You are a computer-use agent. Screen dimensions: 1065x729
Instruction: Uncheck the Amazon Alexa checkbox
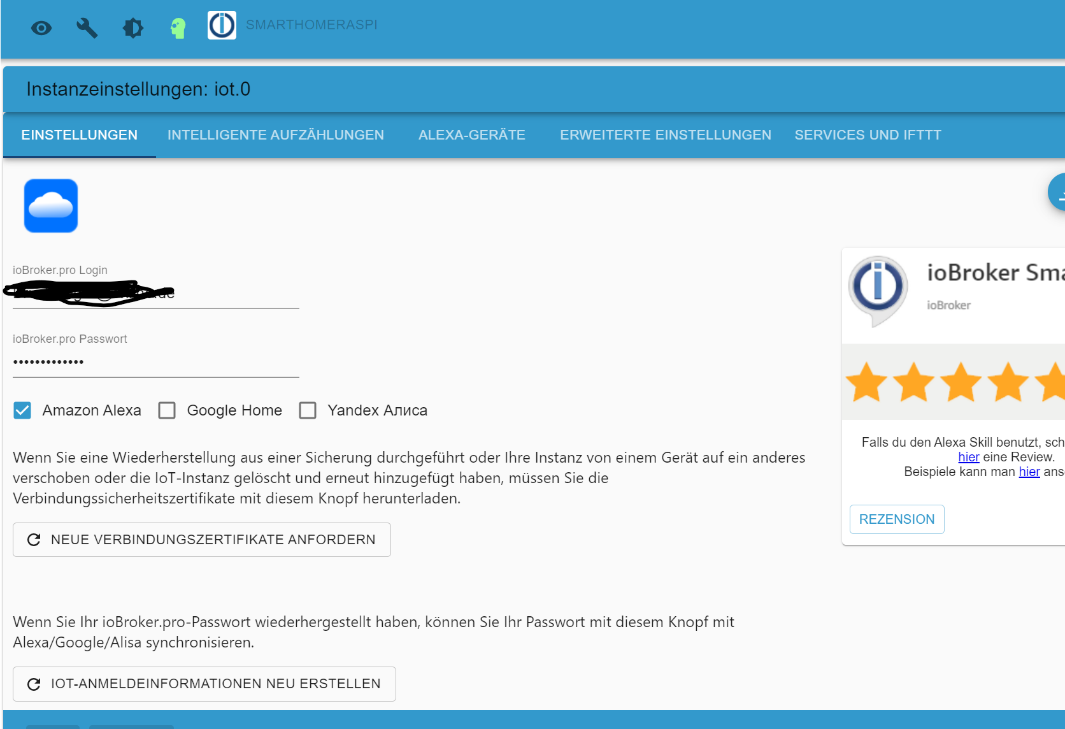22,410
